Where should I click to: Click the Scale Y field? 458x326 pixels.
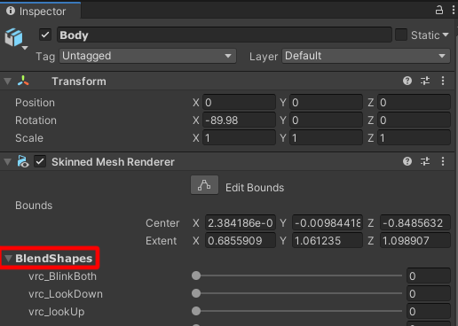(326, 138)
